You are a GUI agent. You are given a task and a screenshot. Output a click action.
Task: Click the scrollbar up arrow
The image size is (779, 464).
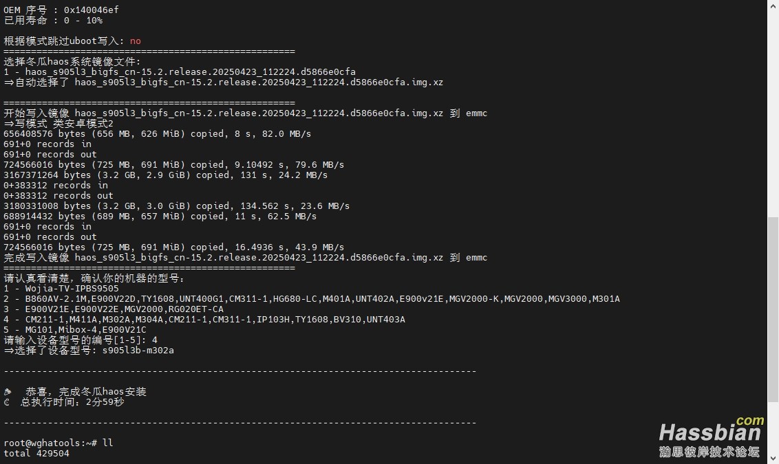[773, 5]
